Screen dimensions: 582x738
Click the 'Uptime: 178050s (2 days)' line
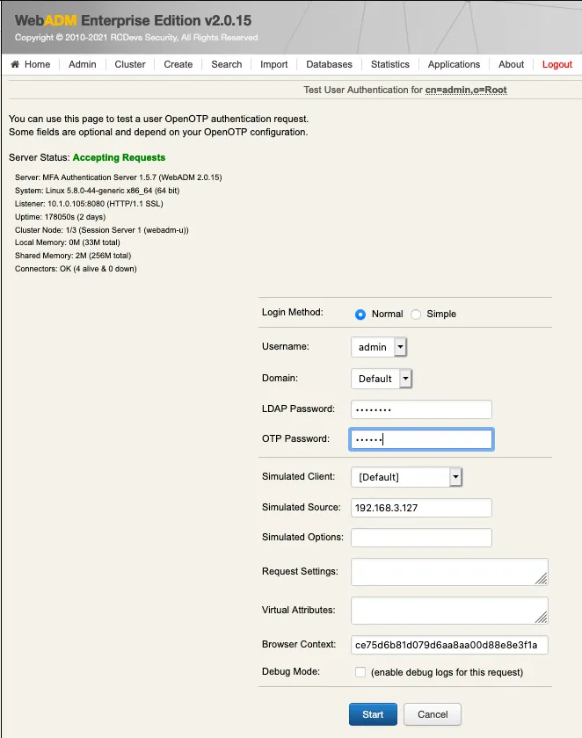pos(61,217)
